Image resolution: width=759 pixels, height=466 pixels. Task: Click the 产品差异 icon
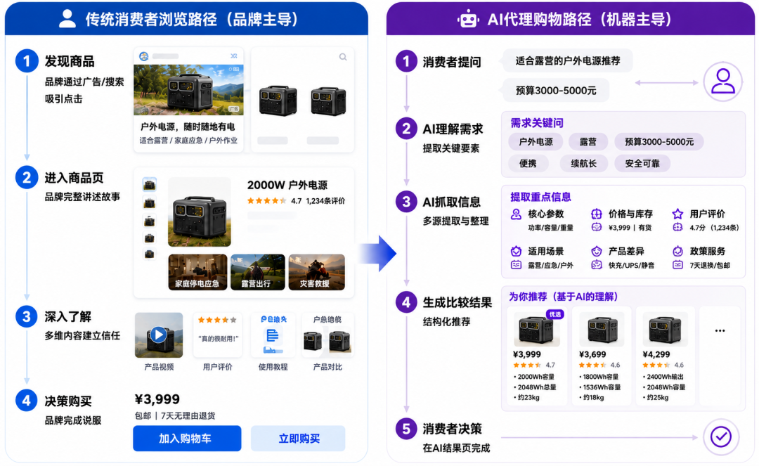(597, 251)
